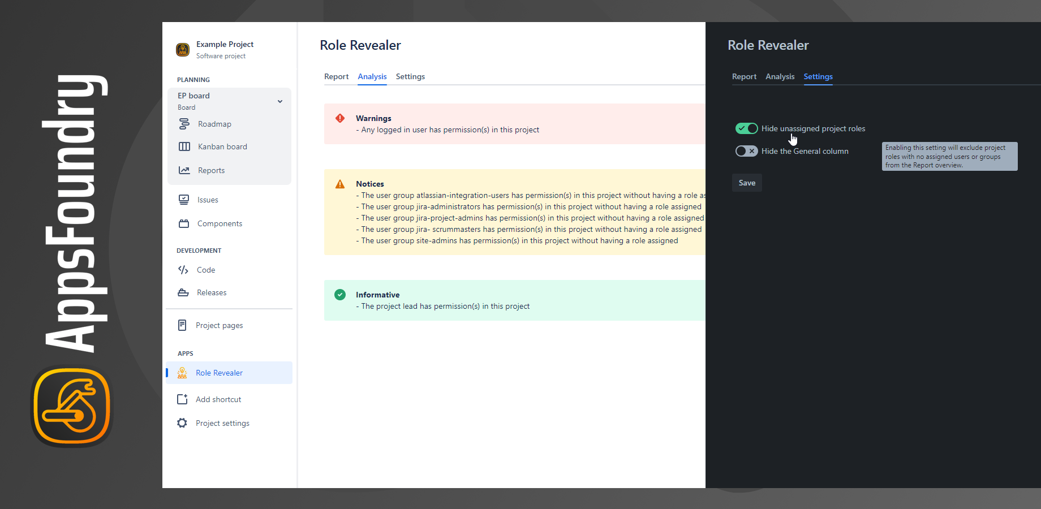Screen dimensions: 1041x509
Task: Click the Code brackets icon
Action: coord(183,270)
